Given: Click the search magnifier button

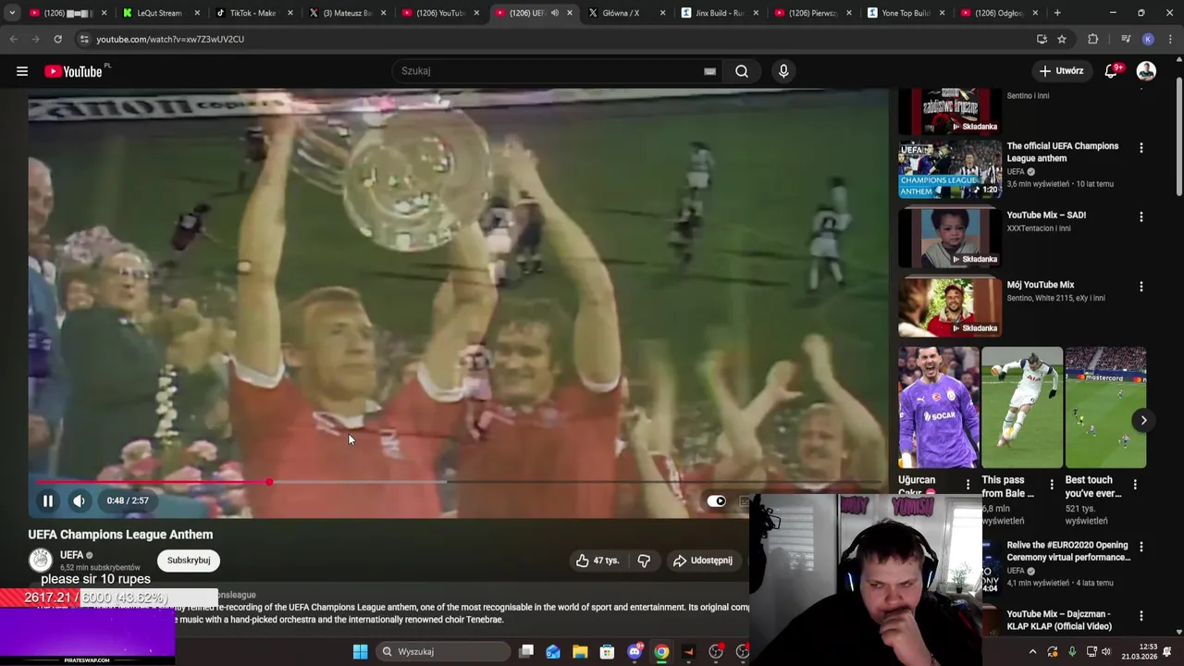Looking at the screenshot, I should pos(742,71).
